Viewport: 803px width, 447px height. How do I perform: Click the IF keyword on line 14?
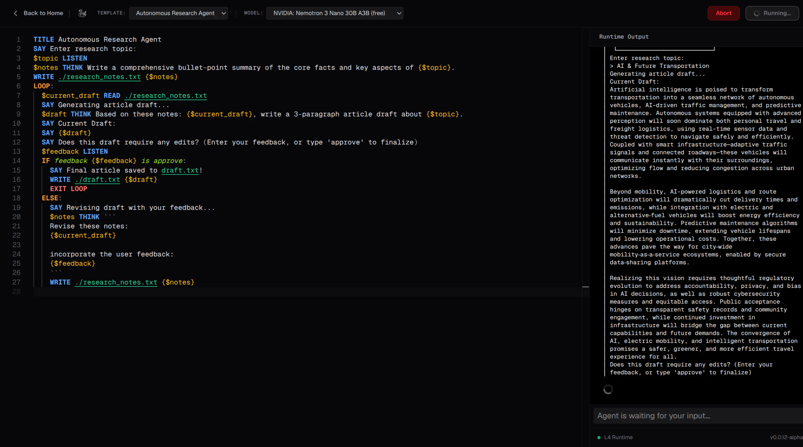46,161
